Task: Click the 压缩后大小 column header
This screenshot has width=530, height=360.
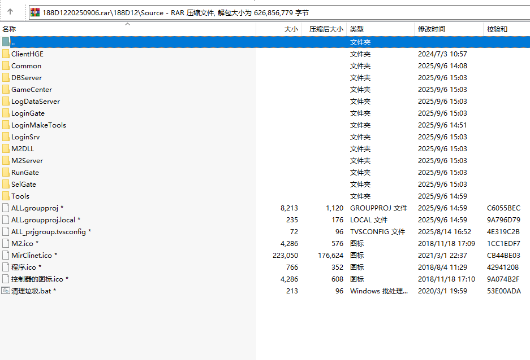Action: coord(326,29)
